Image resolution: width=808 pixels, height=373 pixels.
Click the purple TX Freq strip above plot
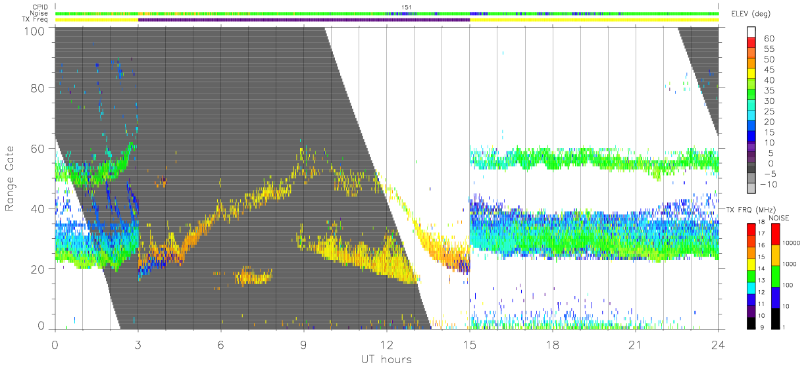(x=304, y=20)
